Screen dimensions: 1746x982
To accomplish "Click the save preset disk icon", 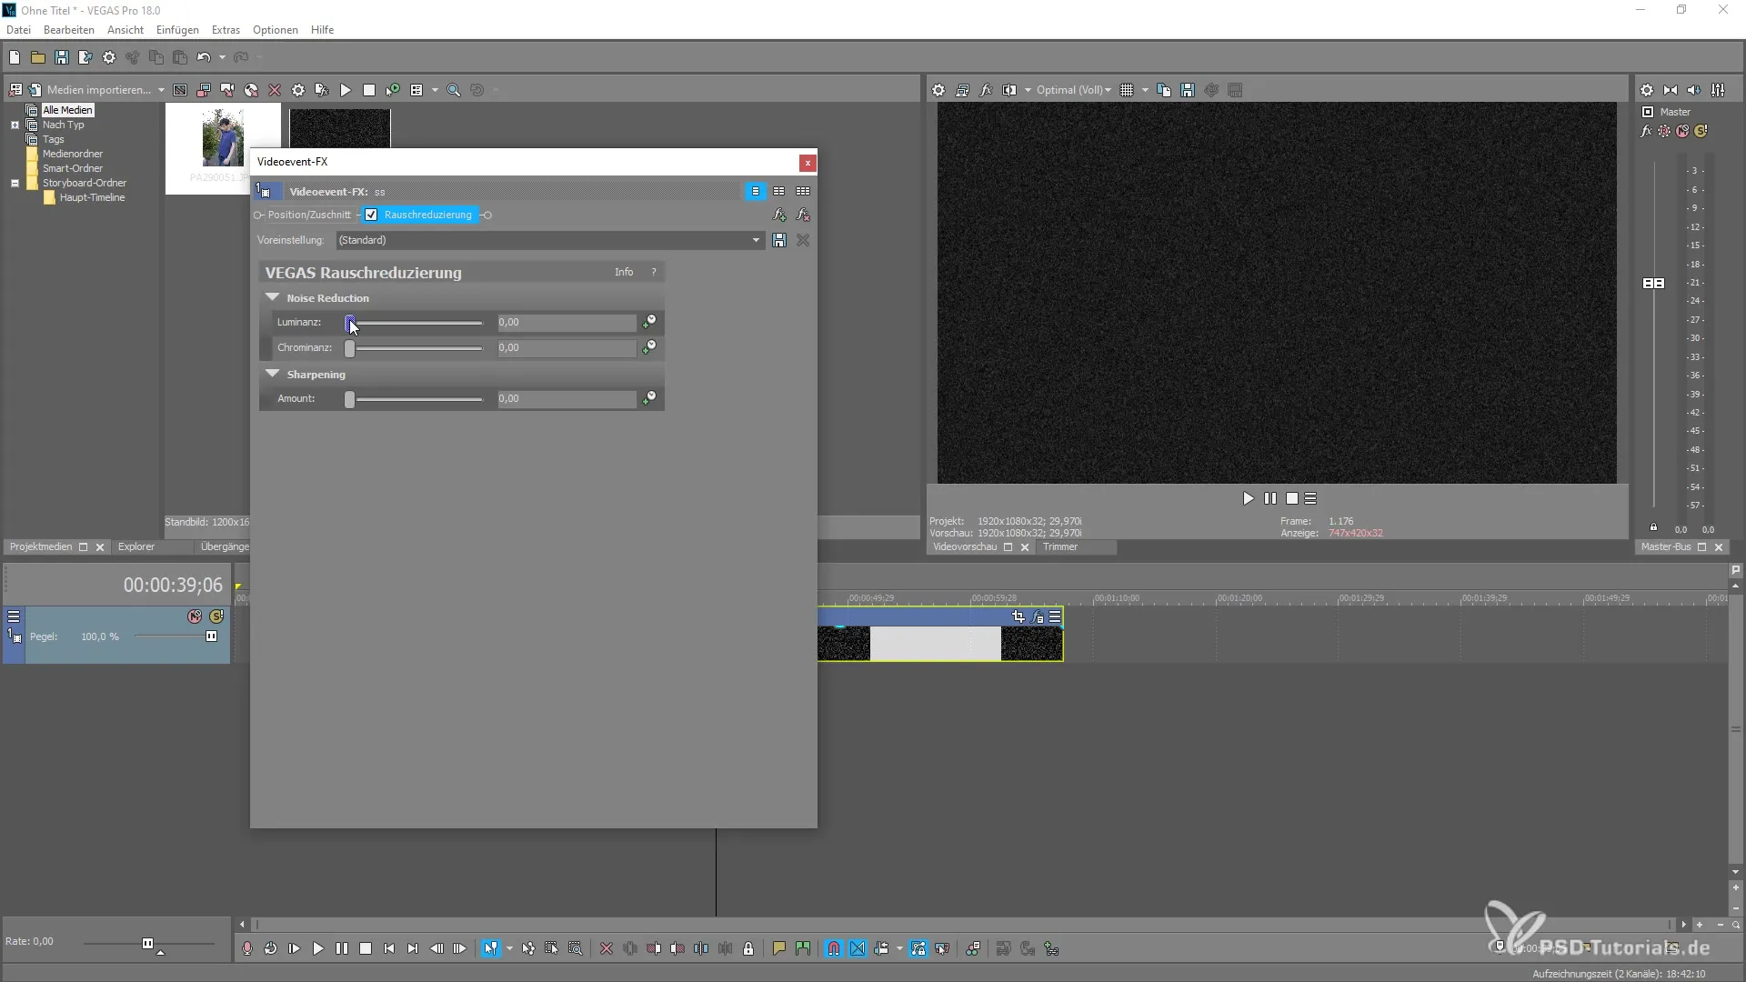I will tap(779, 240).
